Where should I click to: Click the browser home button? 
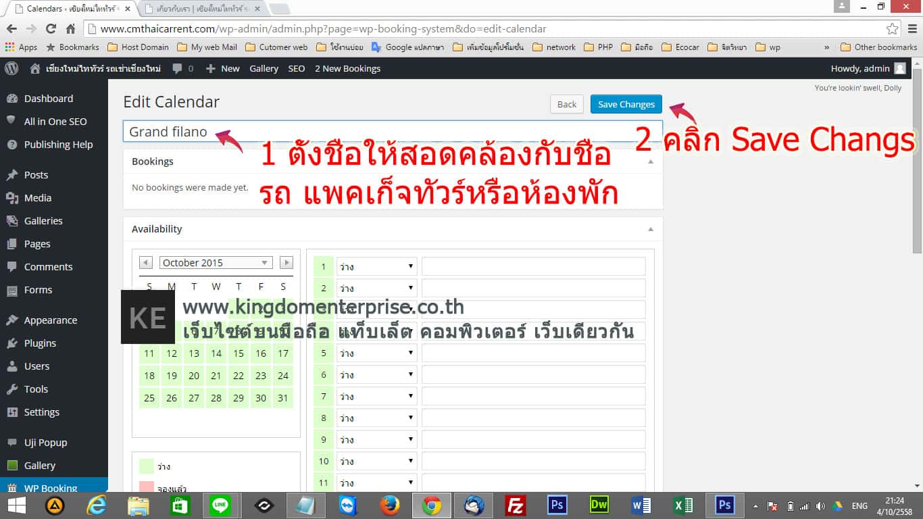point(70,29)
